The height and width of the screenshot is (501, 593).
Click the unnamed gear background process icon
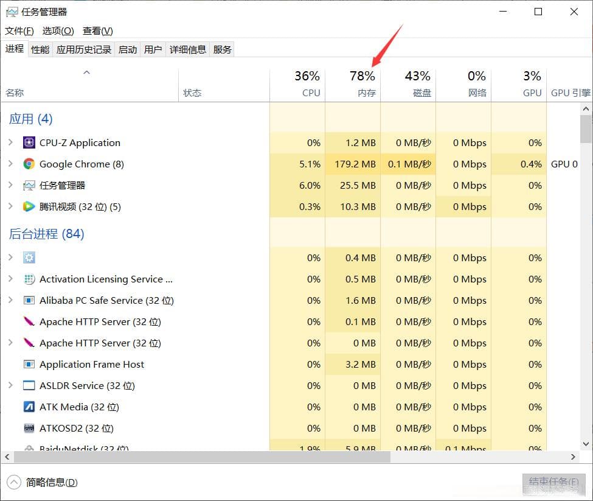click(x=29, y=258)
